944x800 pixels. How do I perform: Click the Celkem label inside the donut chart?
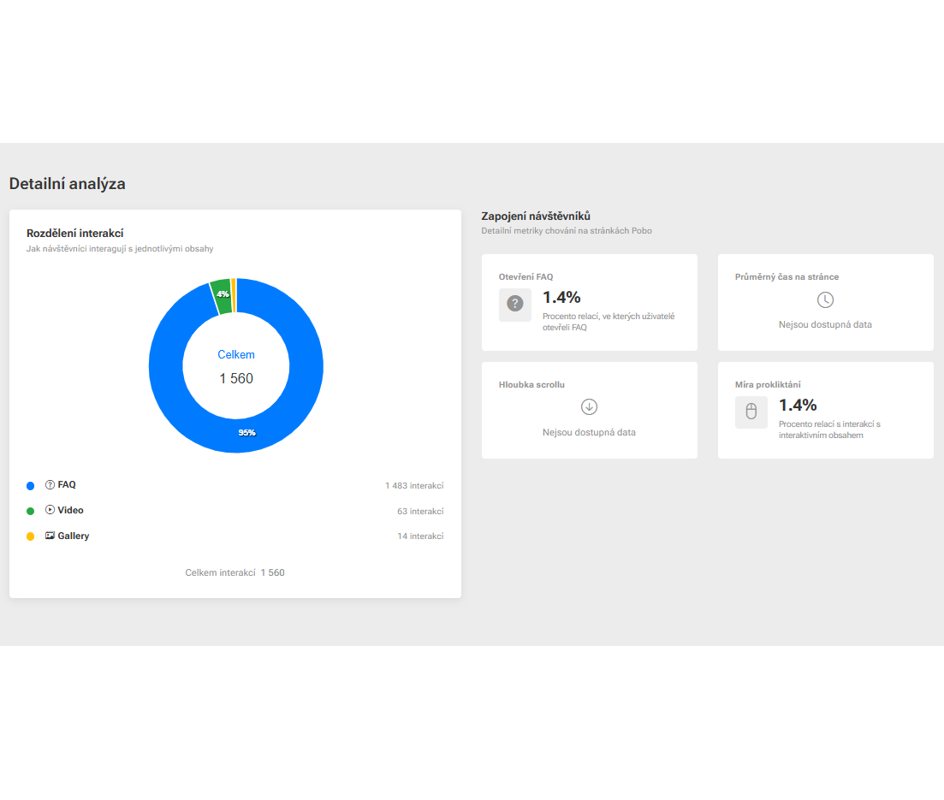pyautogui.click(x=236, y=354)
